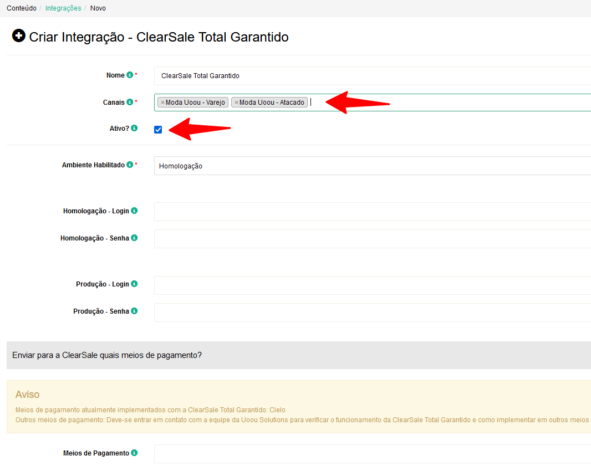Click the Homologação - Login input
The image size is (591, 471).
coord(373,211)
